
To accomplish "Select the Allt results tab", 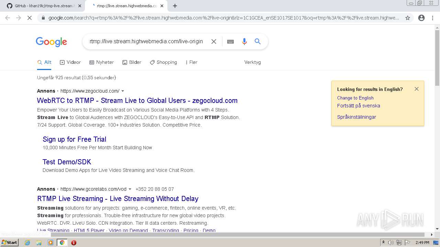I will coord(44,62).
